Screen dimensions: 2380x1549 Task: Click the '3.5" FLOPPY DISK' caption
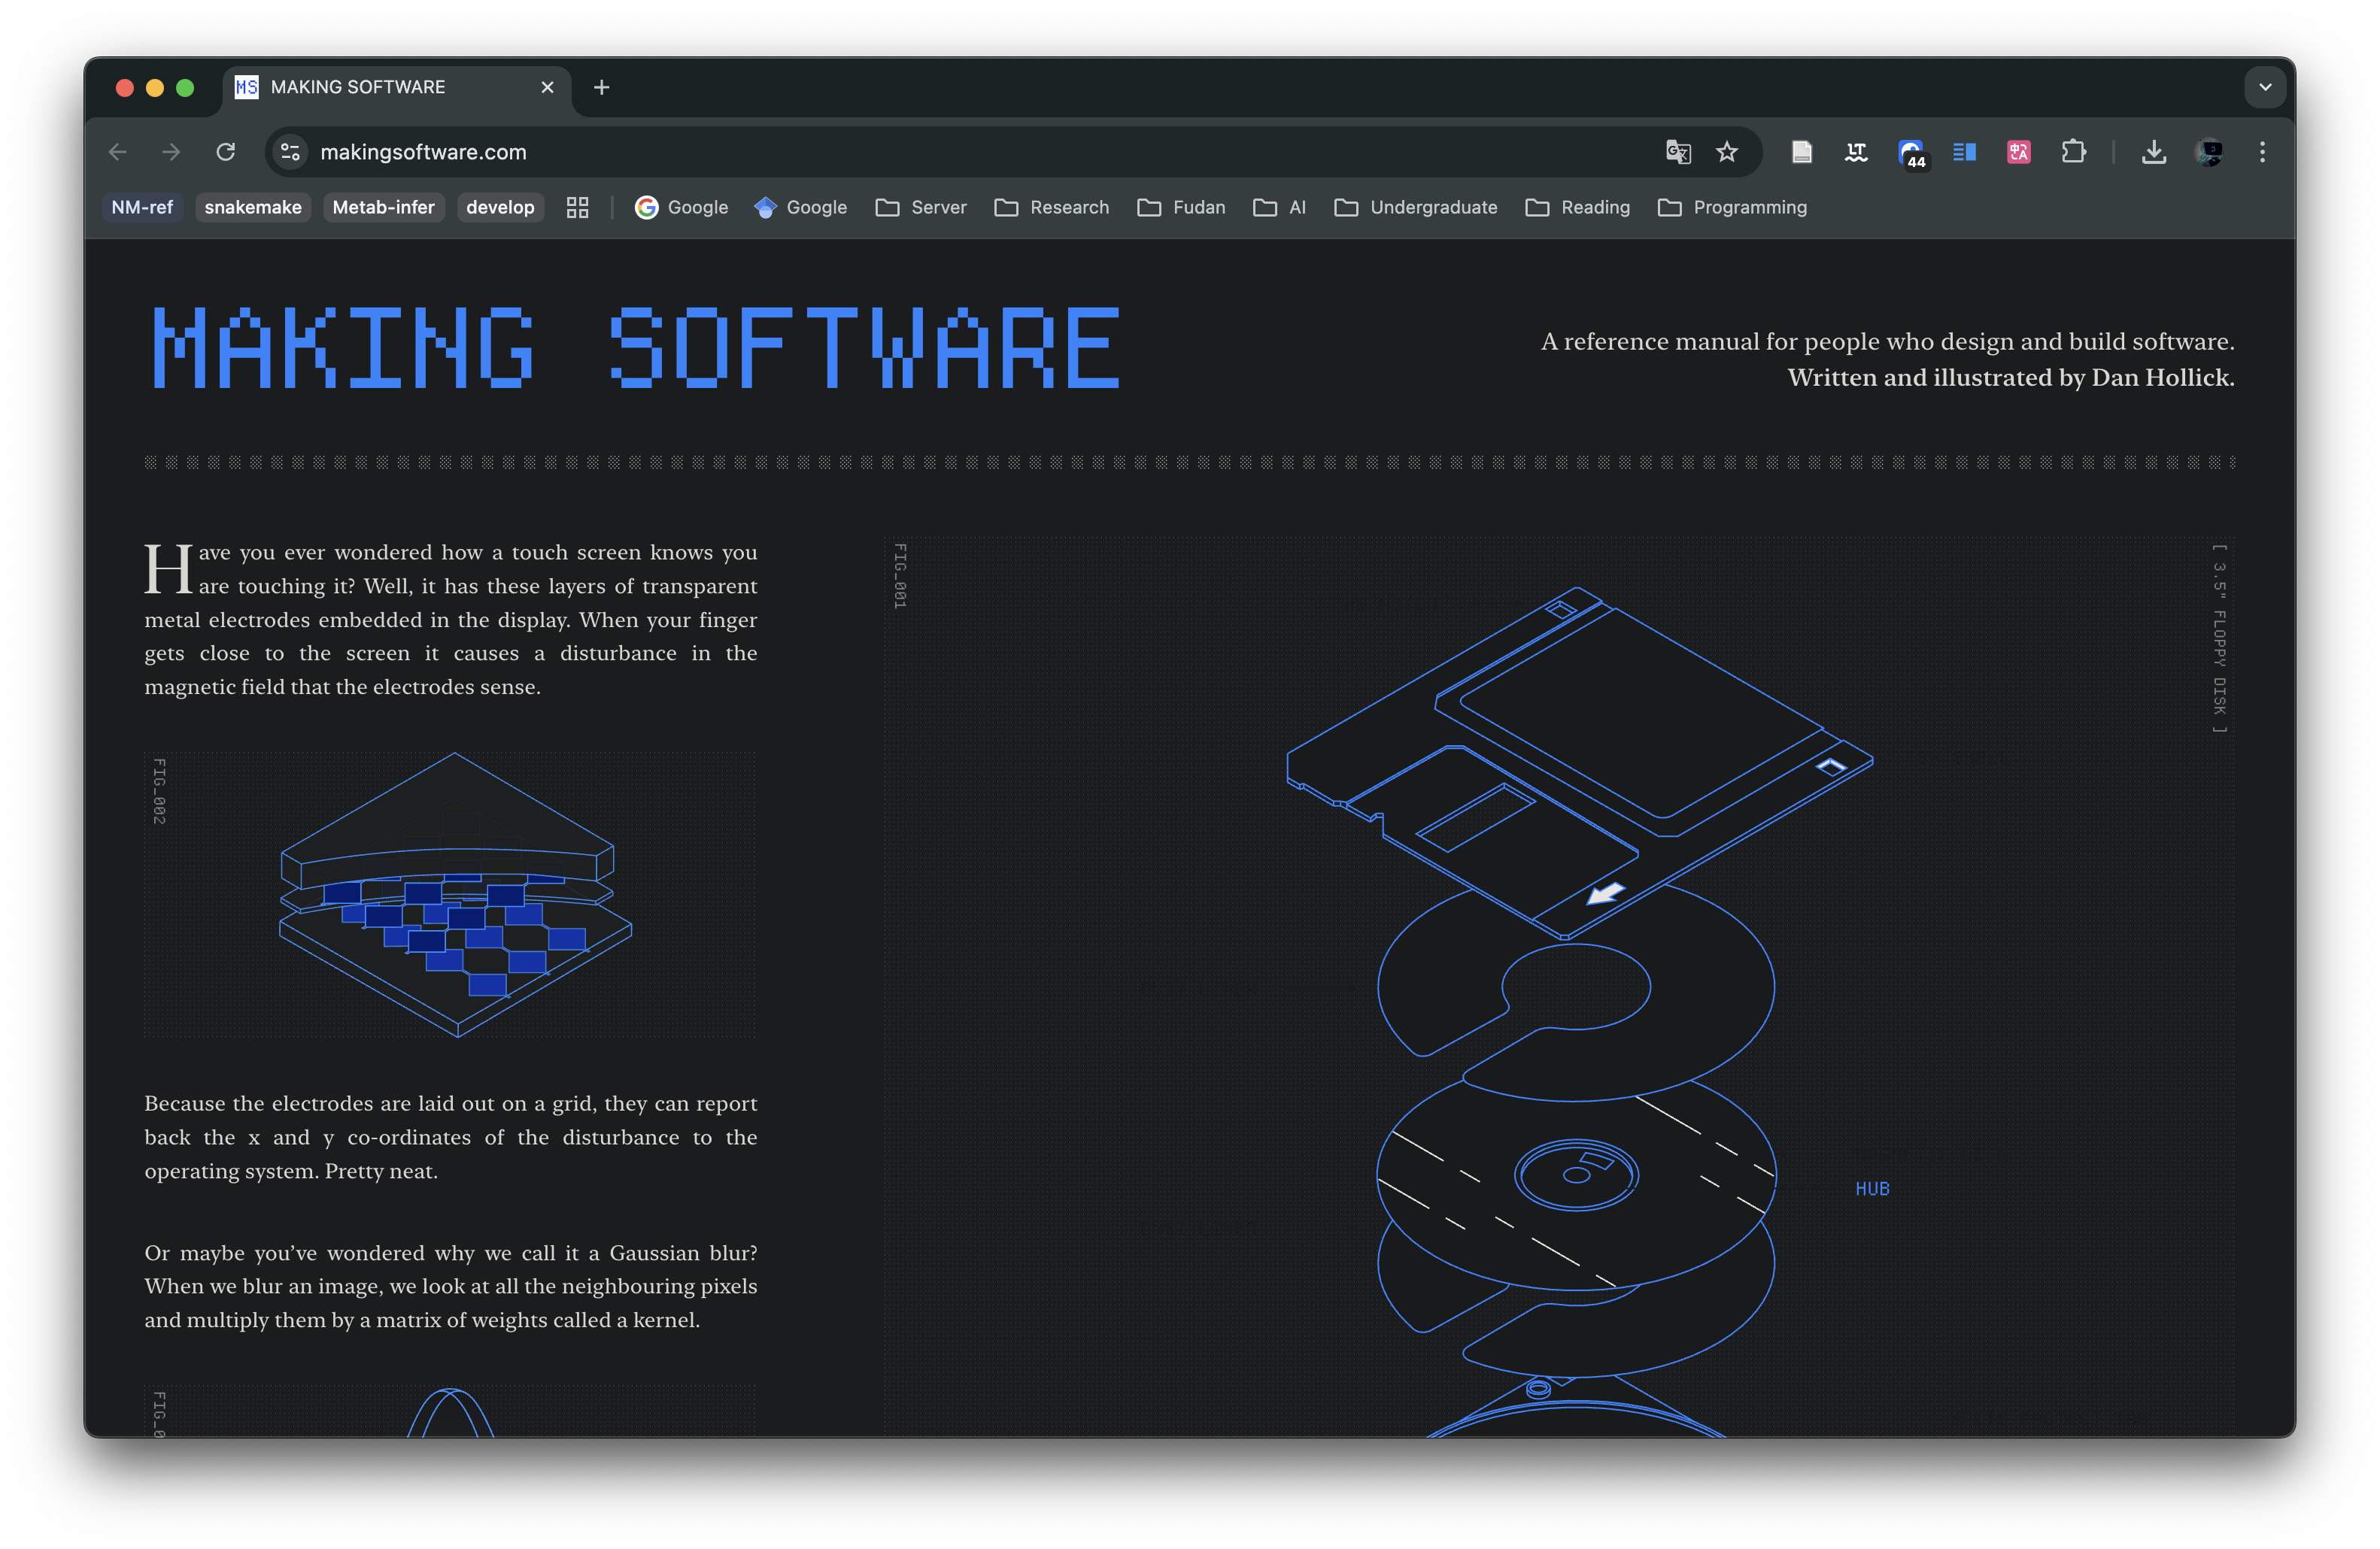tap(2219, 638)
